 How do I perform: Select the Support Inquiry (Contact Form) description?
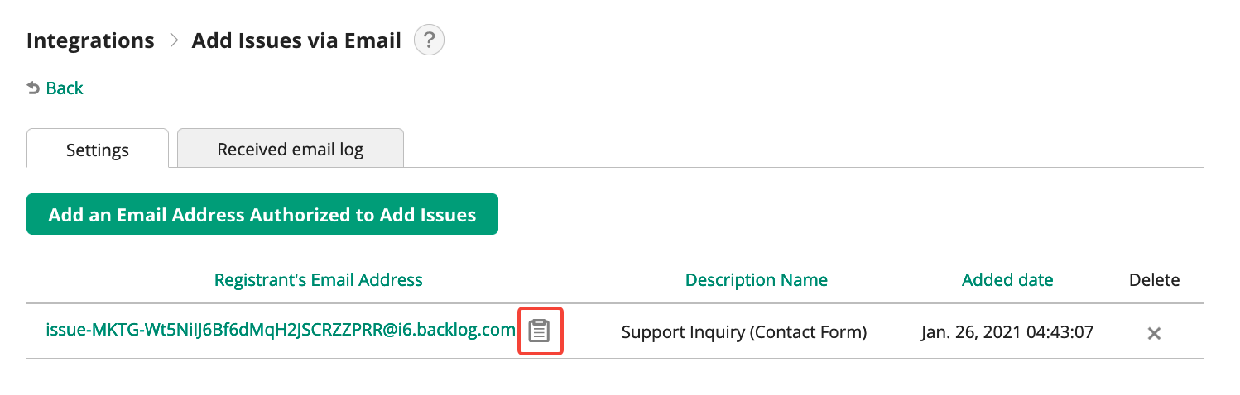coord(743,332)
